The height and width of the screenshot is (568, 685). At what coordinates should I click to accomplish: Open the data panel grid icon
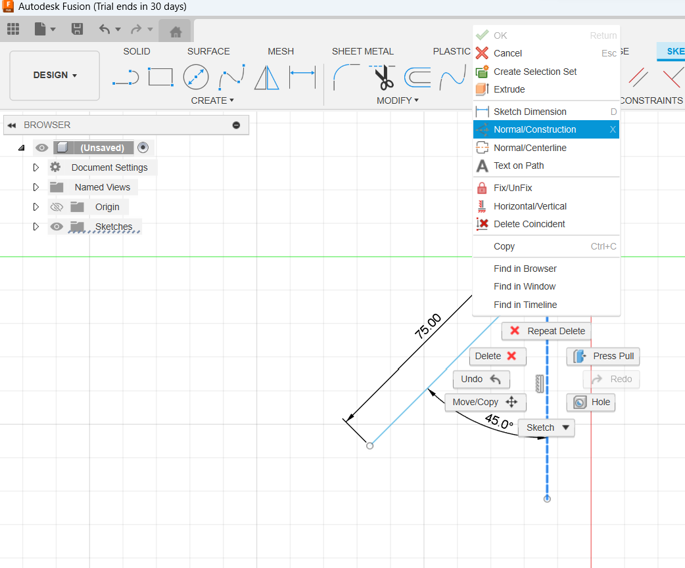[13, 30]
